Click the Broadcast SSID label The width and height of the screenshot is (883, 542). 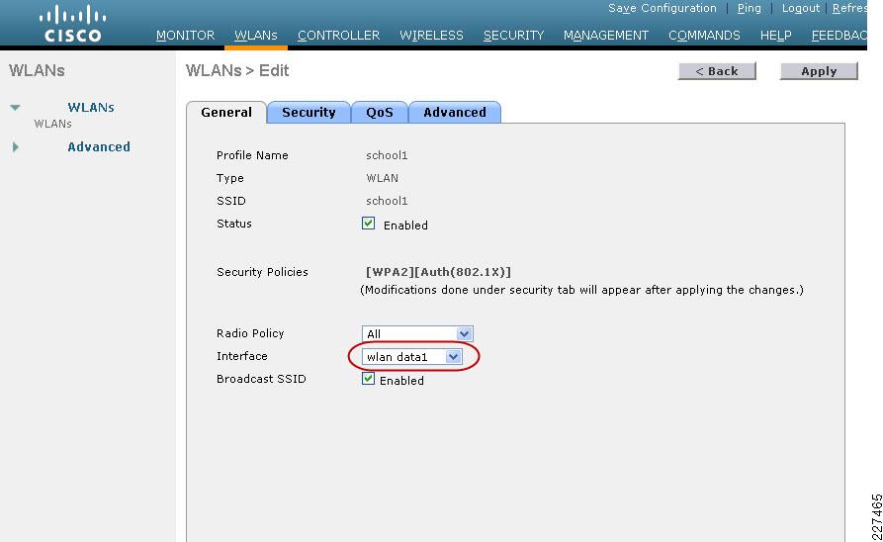coord(261,379)
